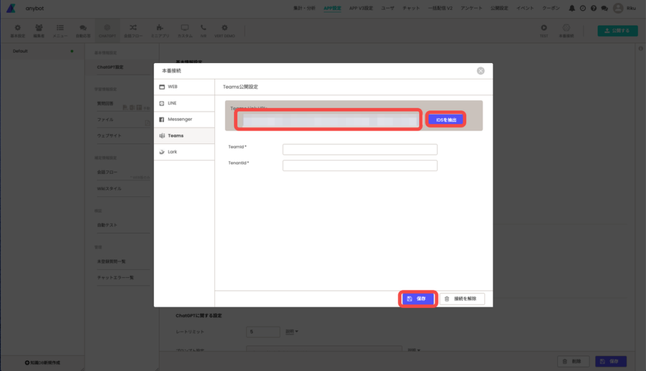Click the Teams Link URL input field
The width and height of the screenshot is (646, 371).
point(328,120)
